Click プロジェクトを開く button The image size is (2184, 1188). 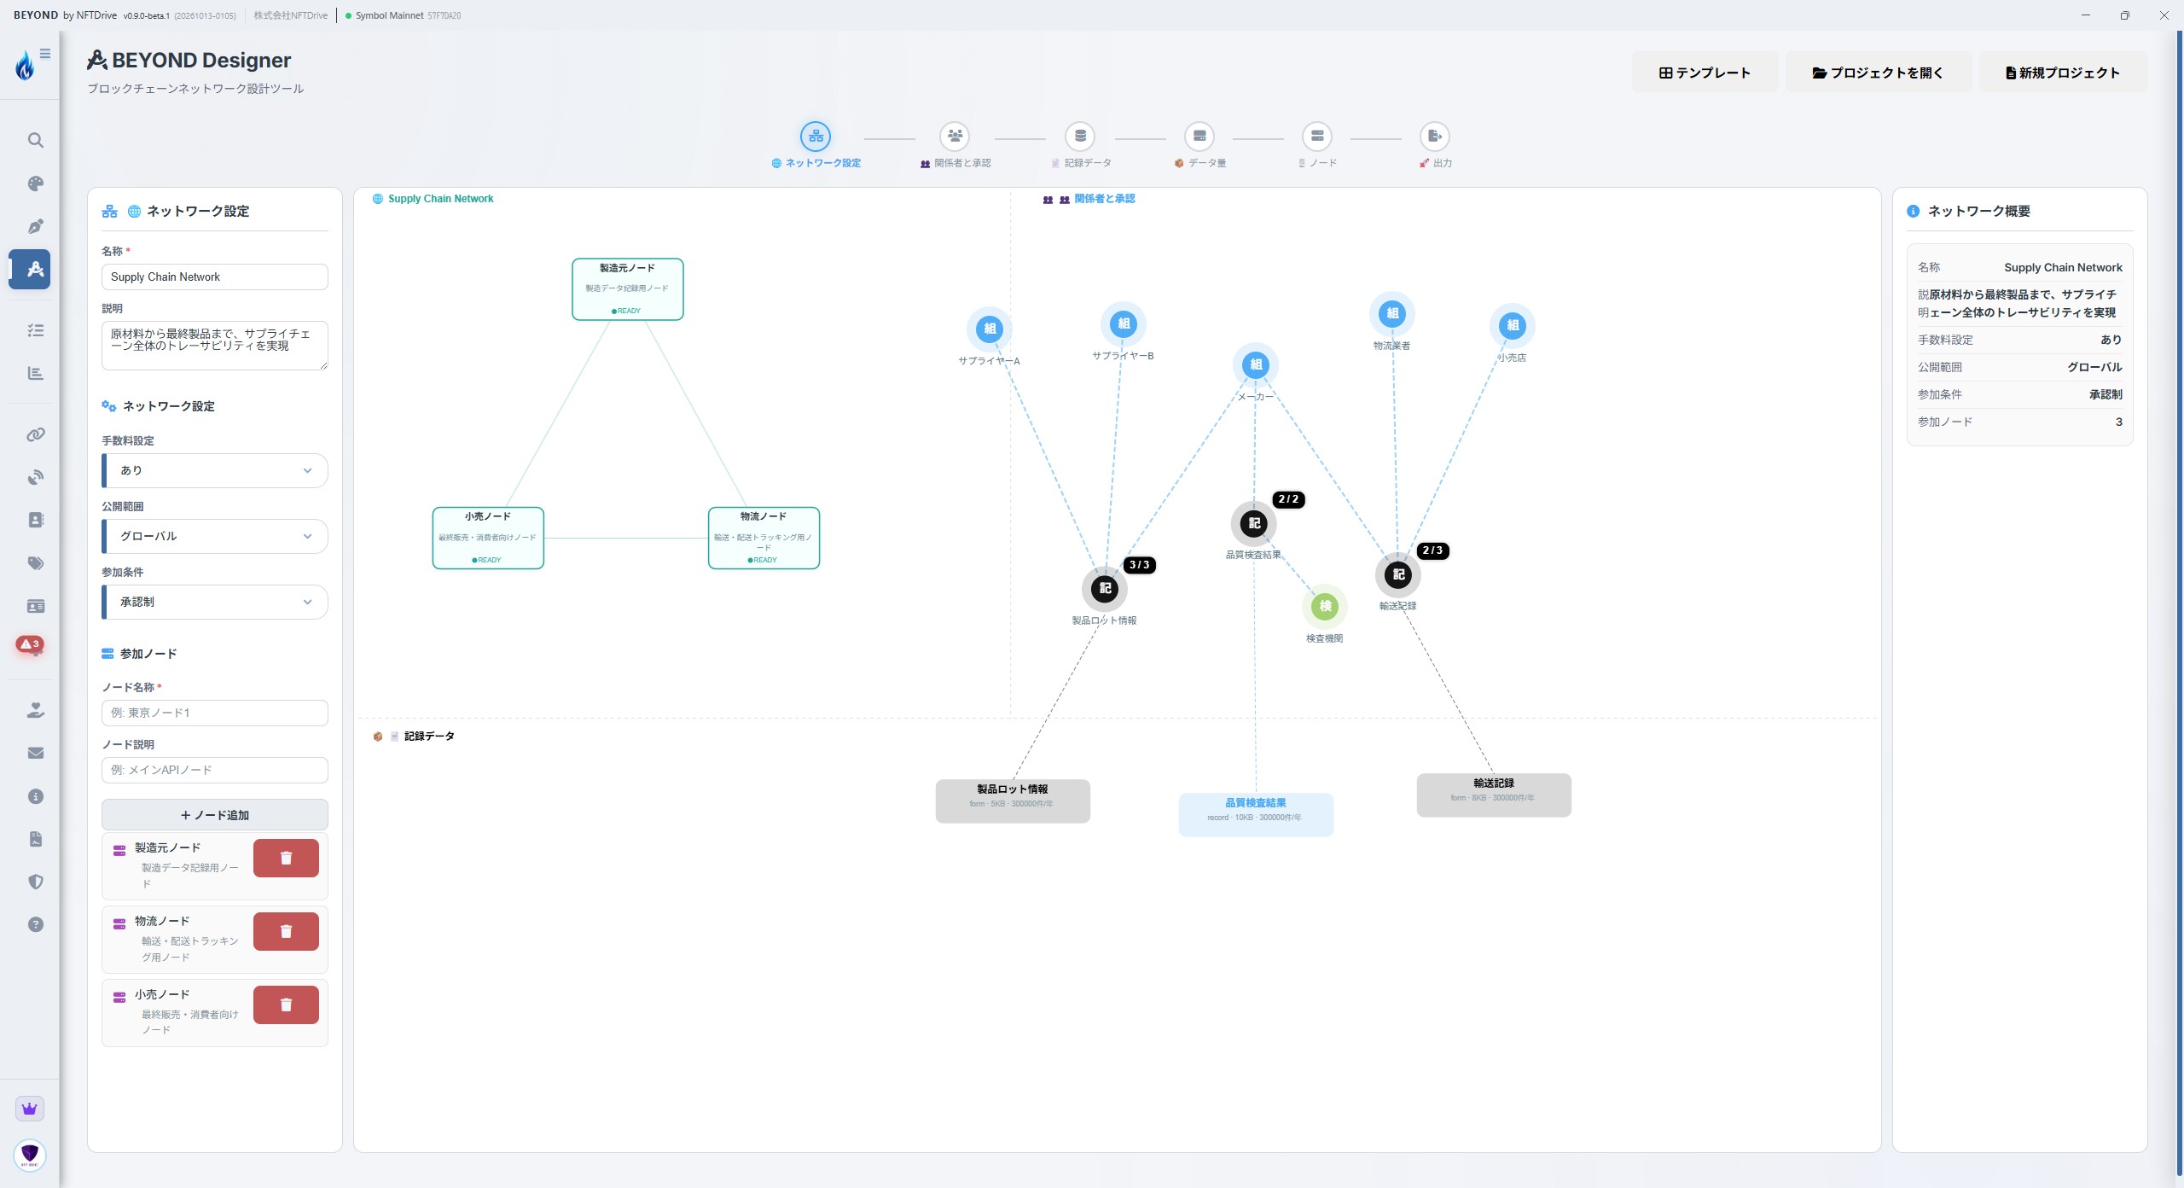click(x=1879, y=73)
